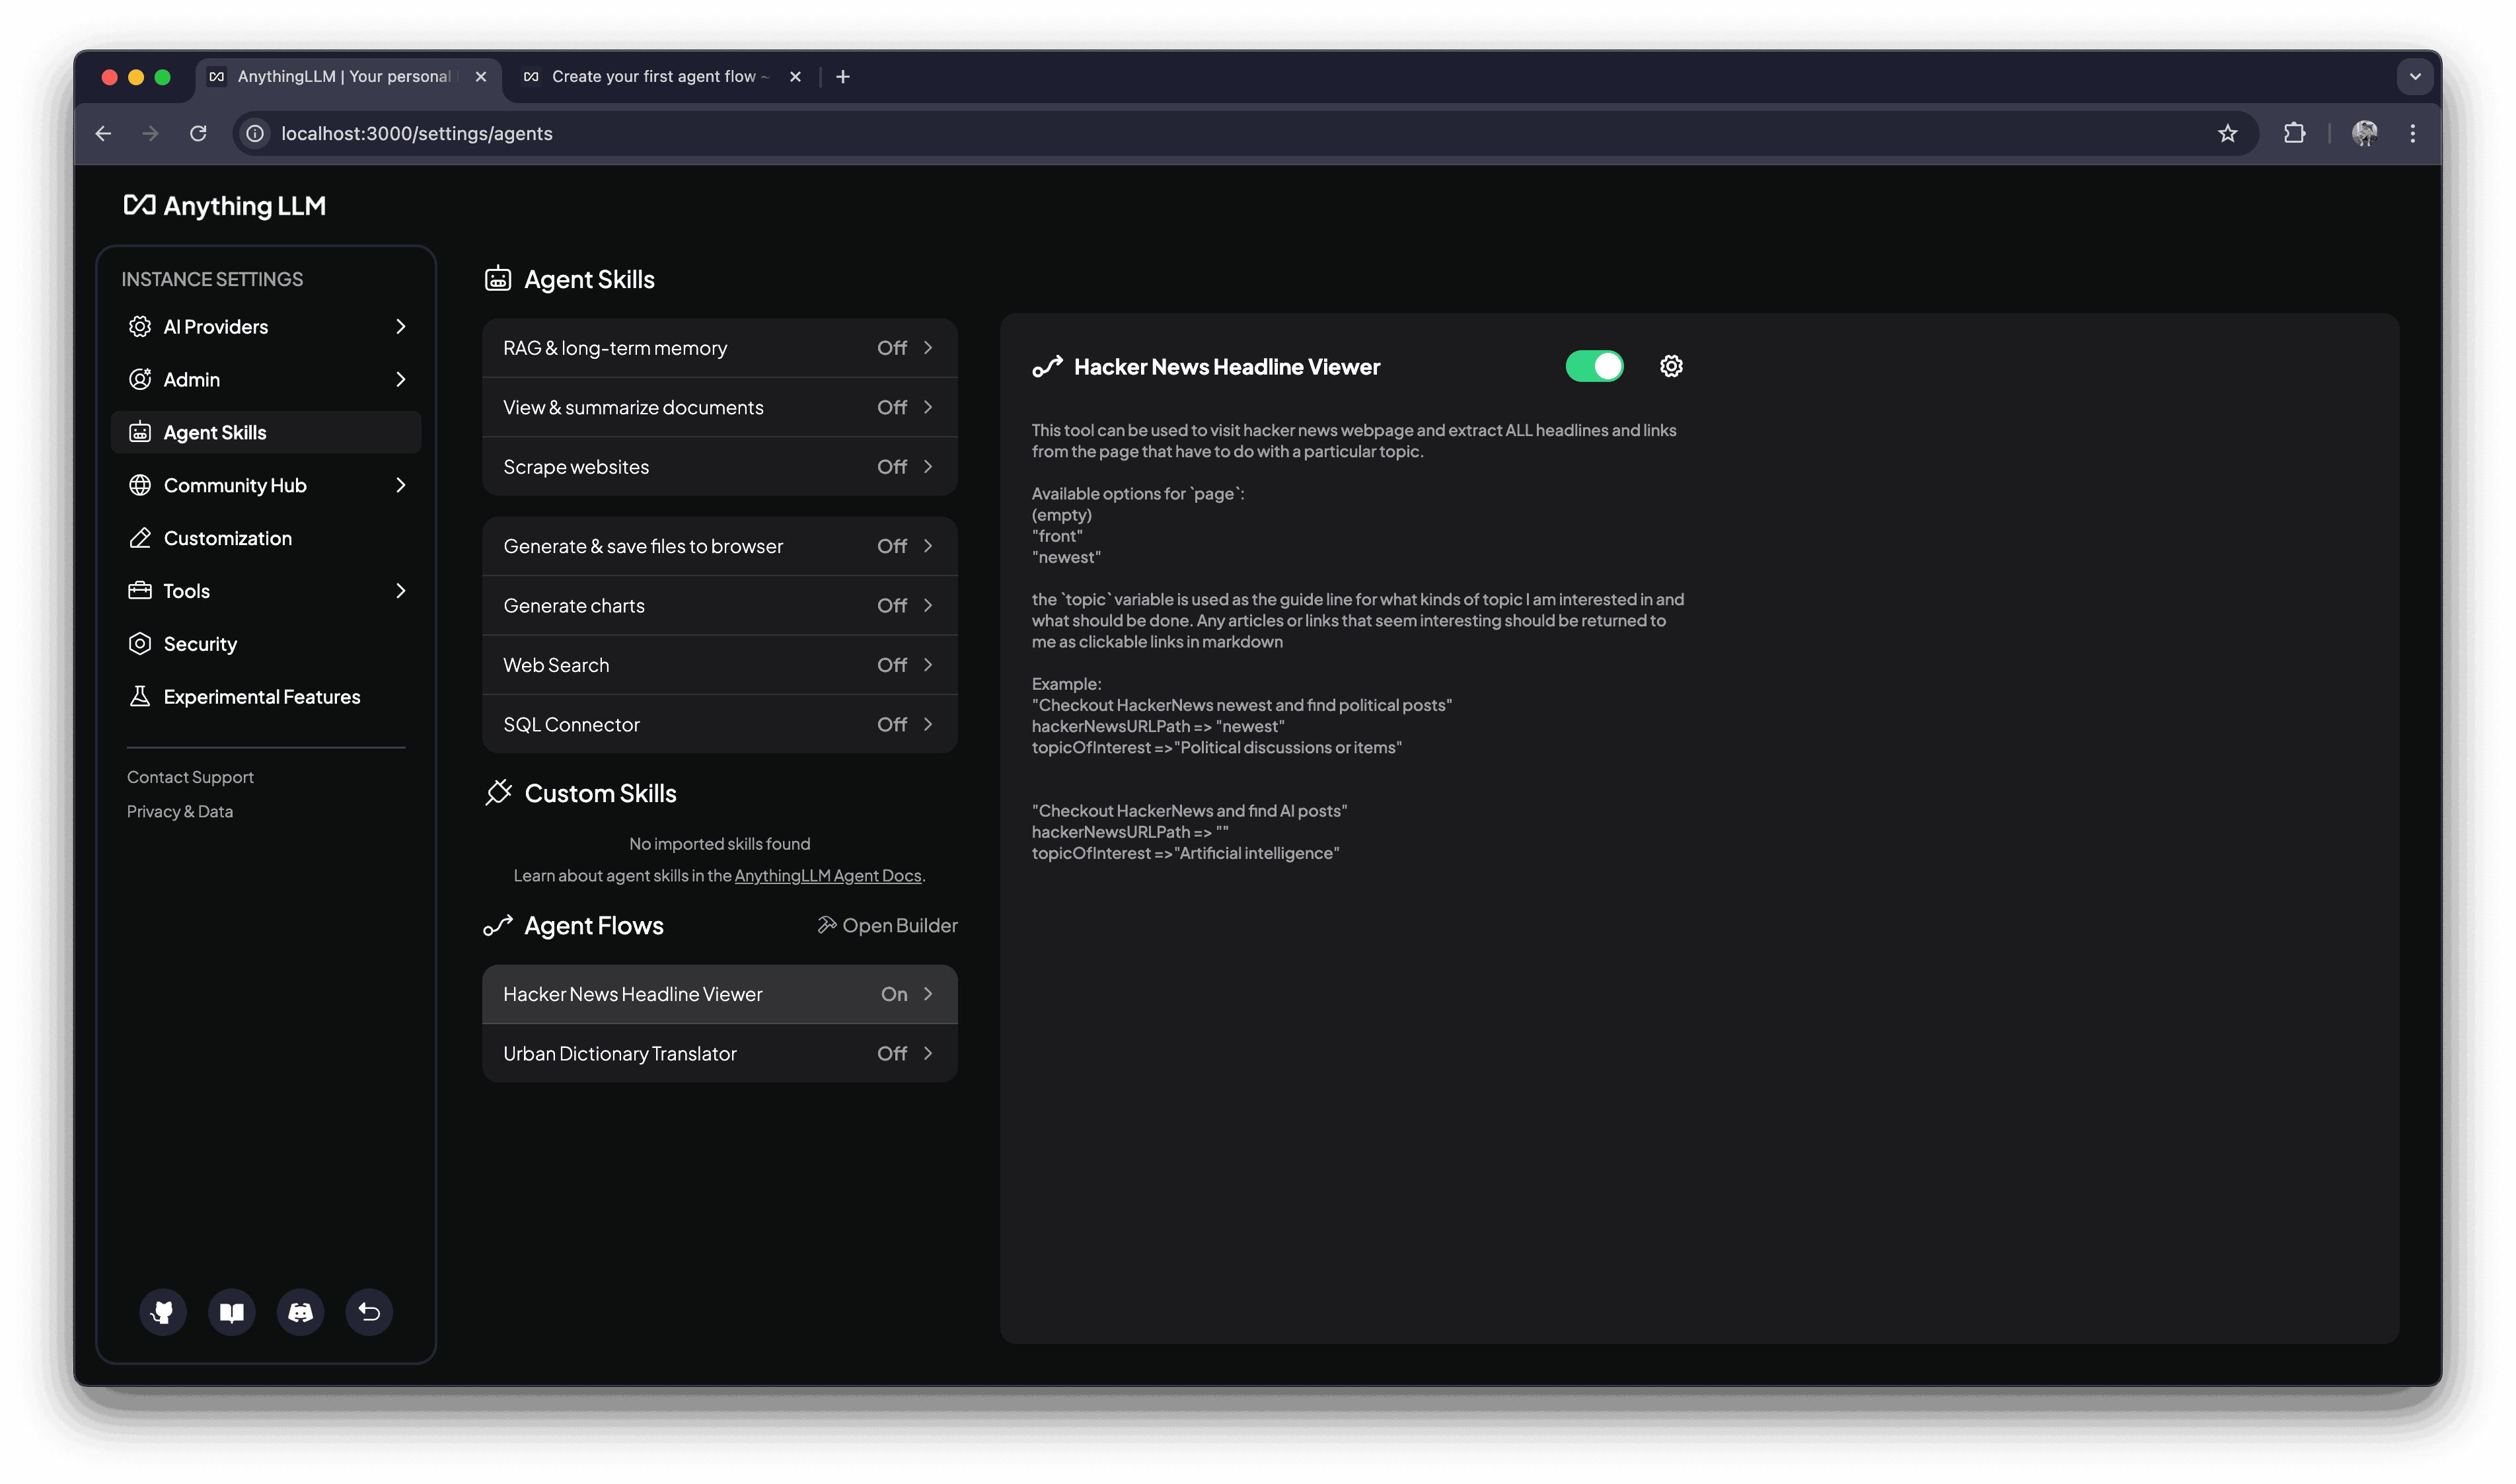Image resolution: width=2516 pixels, height=1484 pixels.
Task: Click the address bar URL
Action: [x=417, y=133]
